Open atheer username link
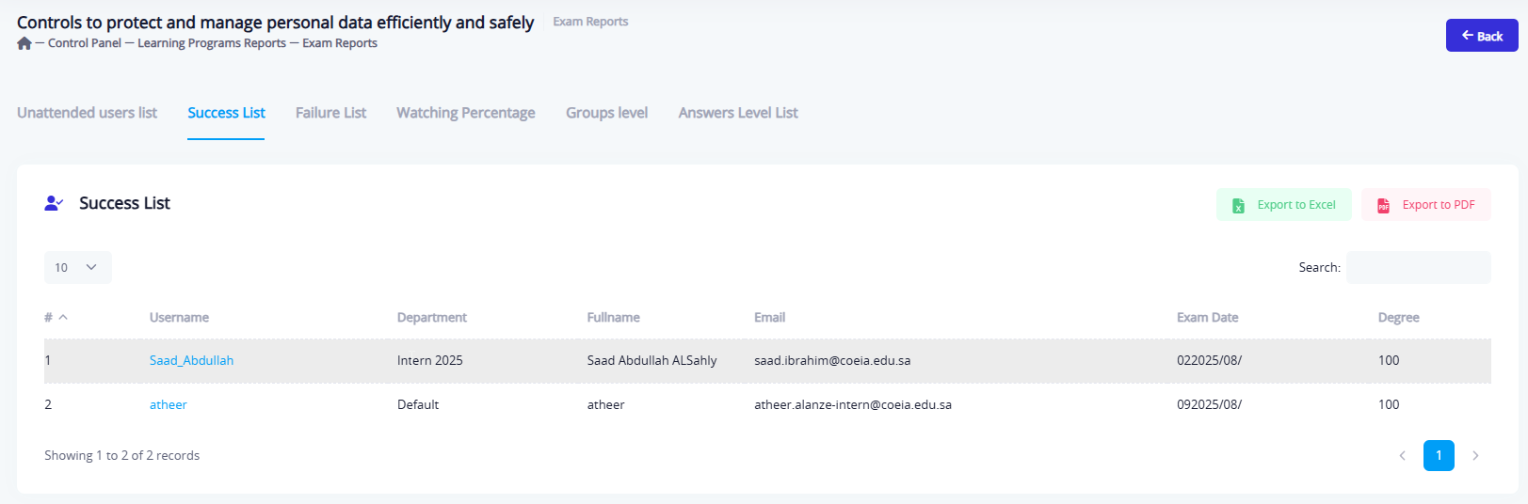This screenshot has height=504, width=1528. [x=169, y=404]
